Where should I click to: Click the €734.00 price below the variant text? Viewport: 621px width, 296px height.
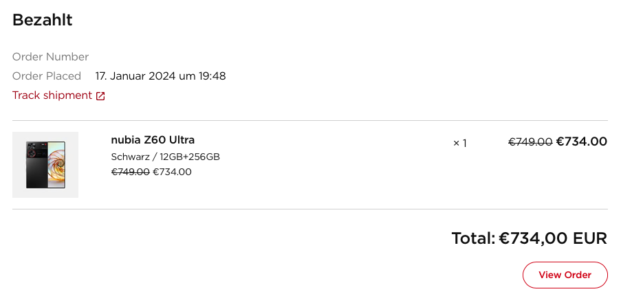point(172,172)
